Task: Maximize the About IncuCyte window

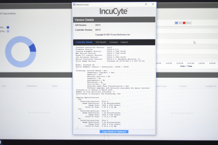Action: tap(146, 4)
